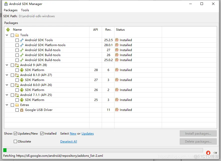Open the SDK Manager log via the status bar icon

215,153
